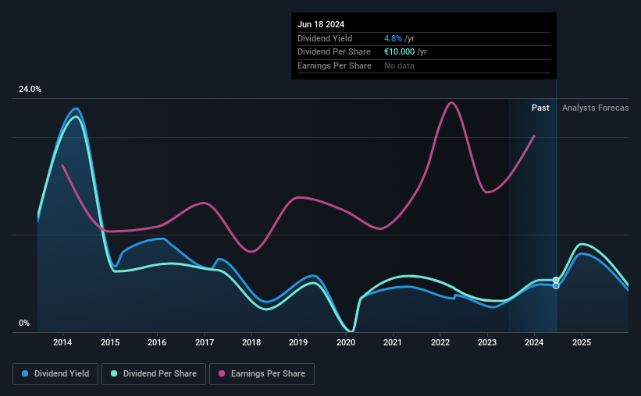Click the €10.000 dividend per share value
Image resolution: width=641 pixels, height=396 pixels.
[400, 52]
